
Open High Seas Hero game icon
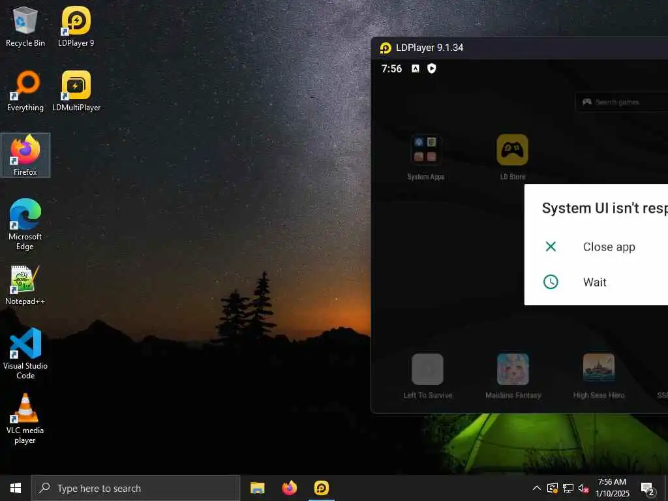(x=599, y=376)
